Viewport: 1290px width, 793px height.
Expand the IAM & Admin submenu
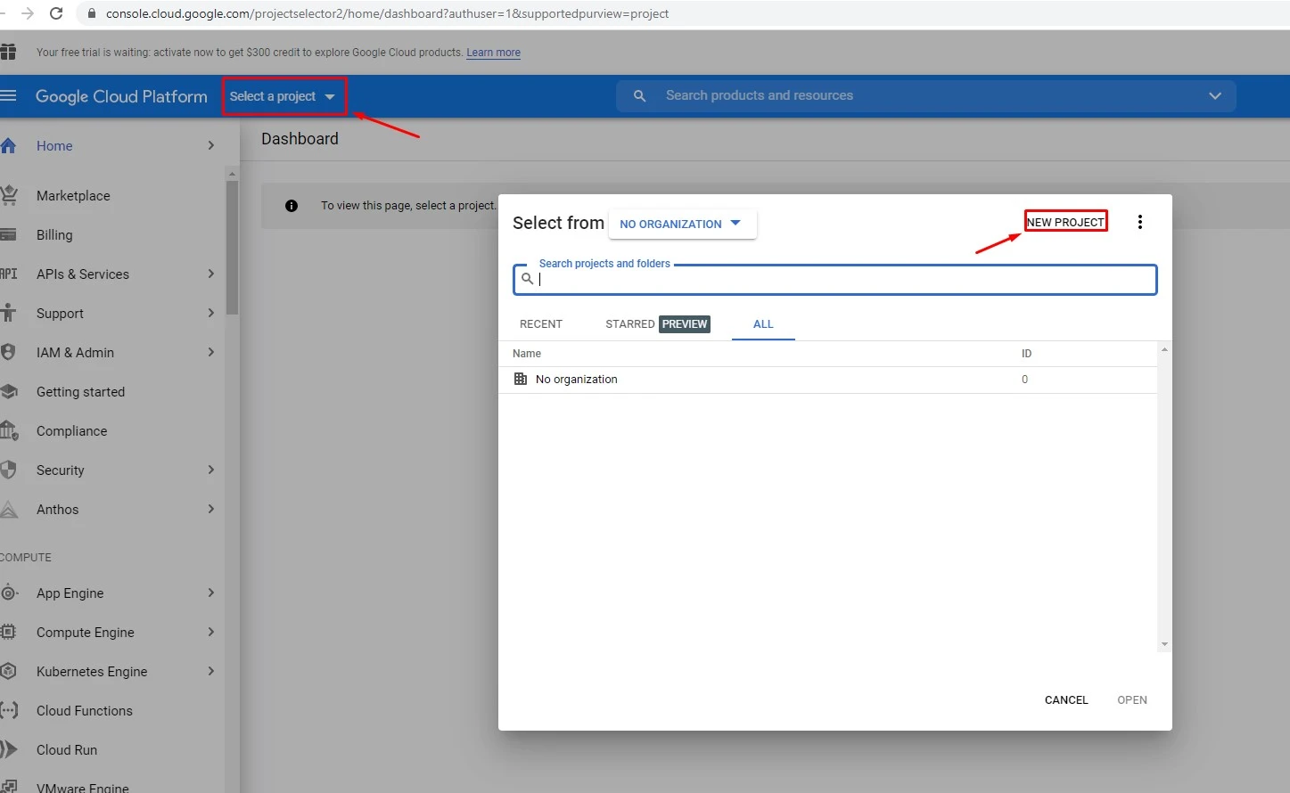[210, 352]
